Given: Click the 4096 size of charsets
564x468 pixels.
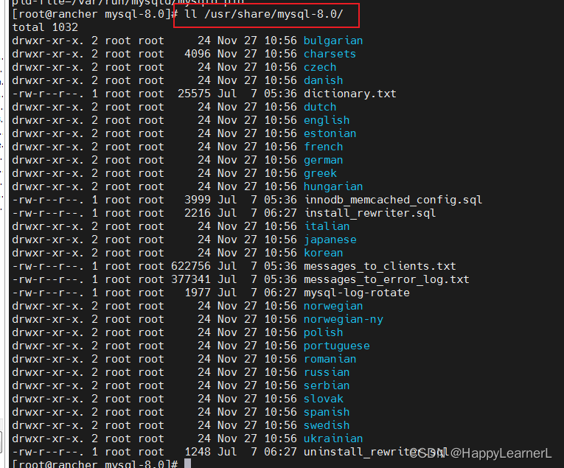Looking at the screenshot, I should click(x=198, y=54).
